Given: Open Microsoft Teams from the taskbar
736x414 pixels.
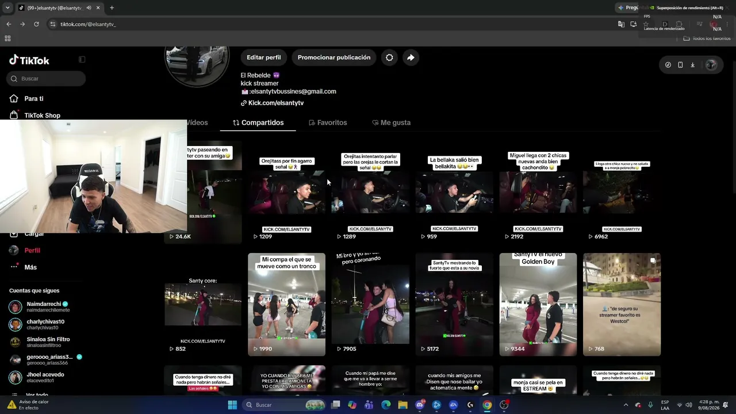Looking at the screenshot, I should point(369,405).
